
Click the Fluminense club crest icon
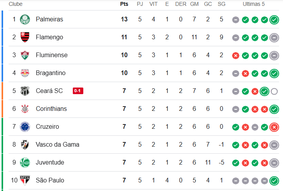point(25,55)
